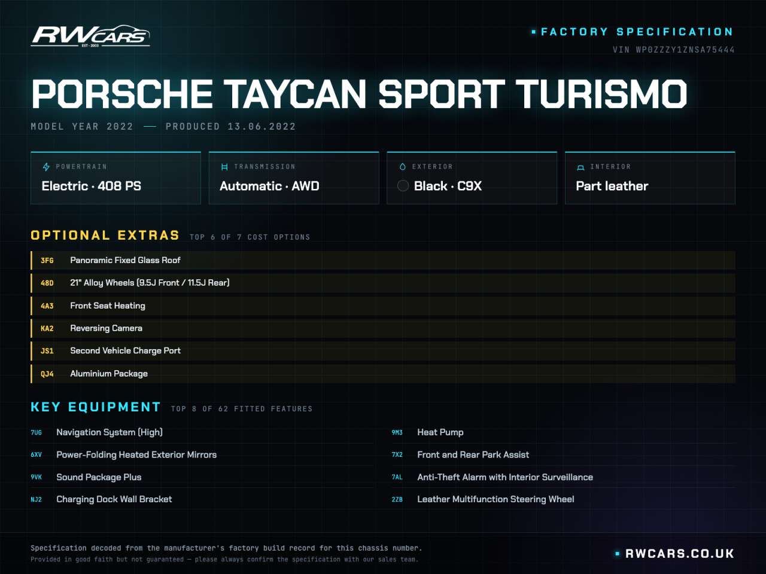Click the Optional Extras heading
Screen dimensions: 766x574
click(105, 235)
